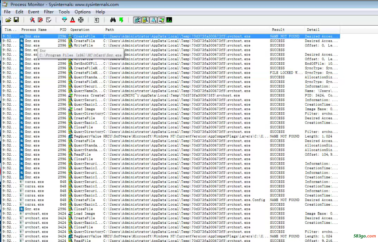The image size is (378, 242).
Task: Select svchost.exe's "CreateFile" operation cell
Action: click(x=84, y=218)
